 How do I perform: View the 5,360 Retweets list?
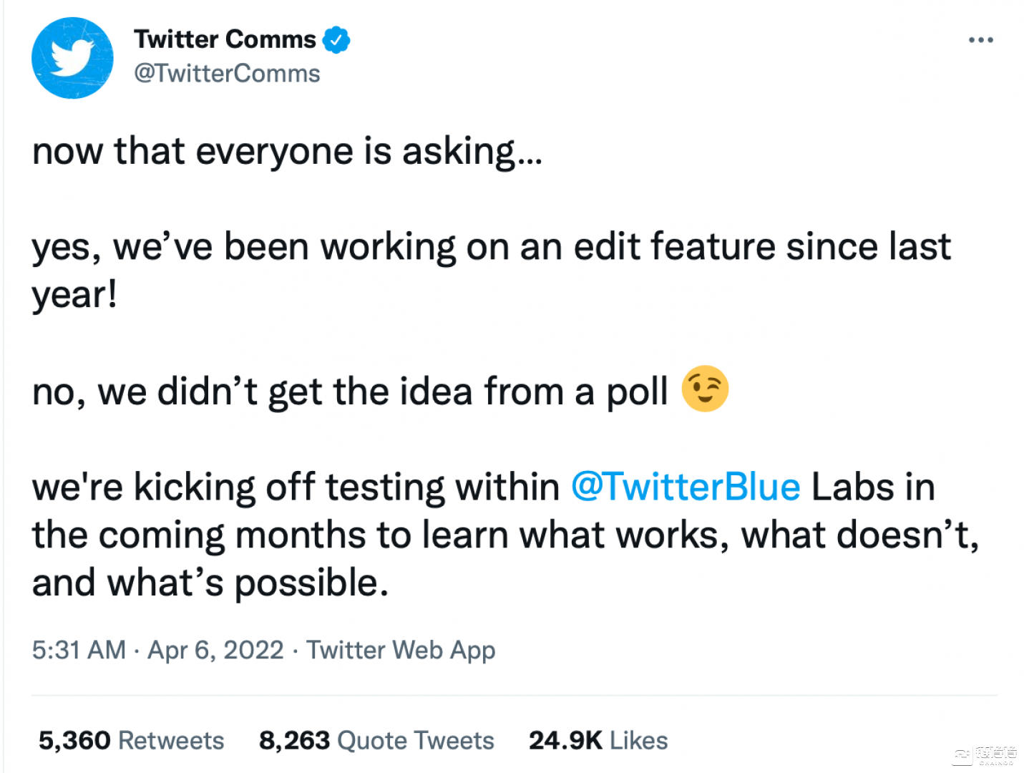[x=131, y=740]
